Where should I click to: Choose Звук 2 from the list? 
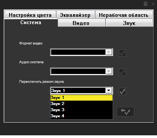tap(81, 103)
